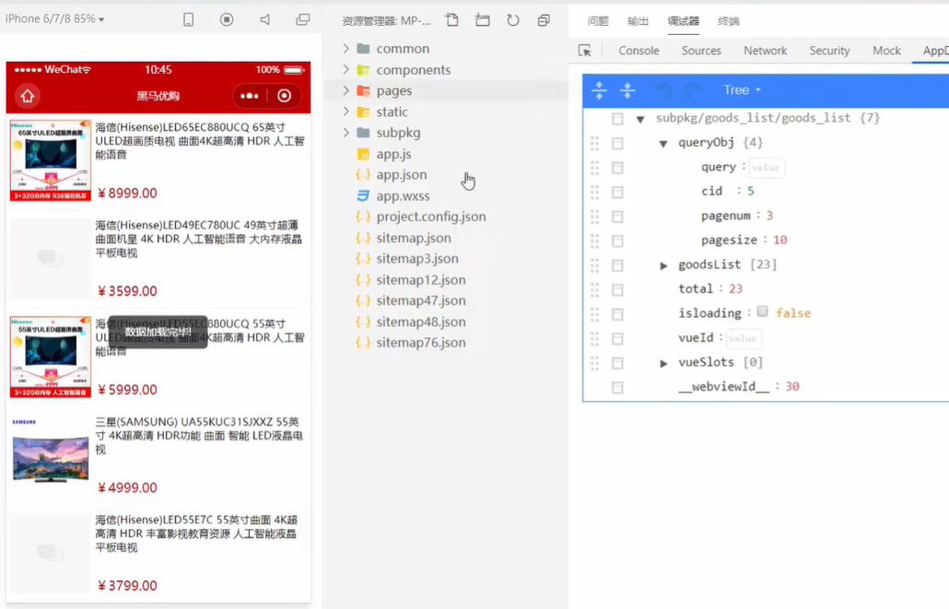Click the action box left of vueSlots
The image size is (949, 609).
point(617,363)
